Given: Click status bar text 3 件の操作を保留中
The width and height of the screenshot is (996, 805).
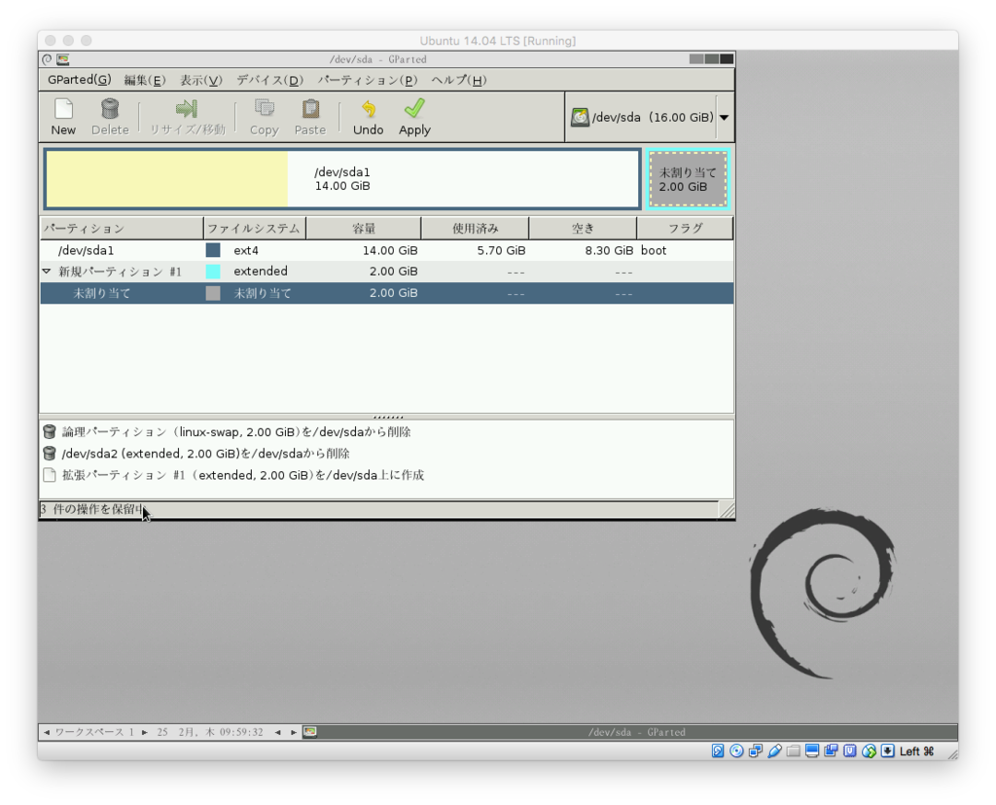Looking at the screenshot, I should click(x=93, y=509).
